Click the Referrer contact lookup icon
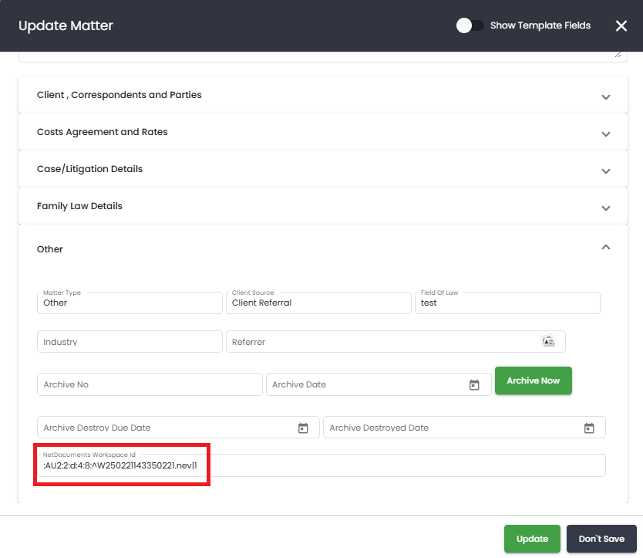The height and width of the screenshot is (558, 643). pyautogui.click(x=548, y=341)
